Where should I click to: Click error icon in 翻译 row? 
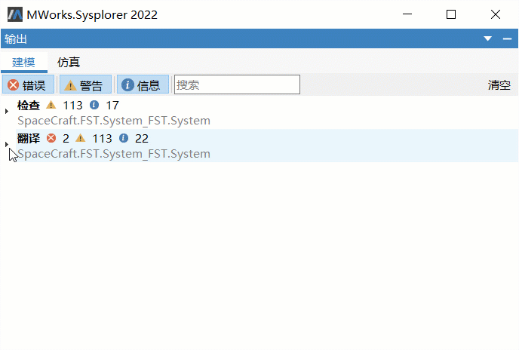(x=51, y=138)
